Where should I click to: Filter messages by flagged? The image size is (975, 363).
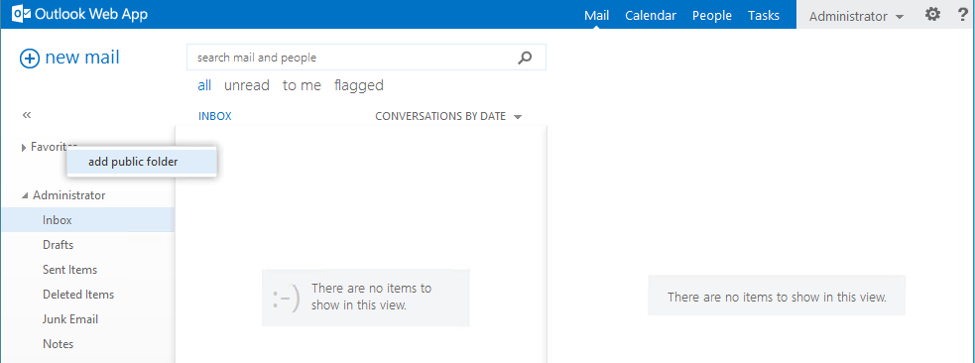[359, 85]
